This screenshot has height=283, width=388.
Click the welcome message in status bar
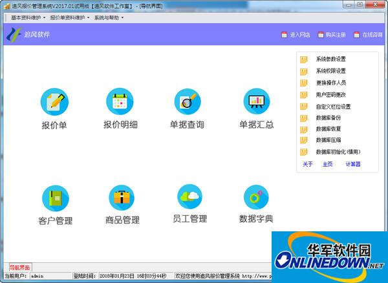222,276
